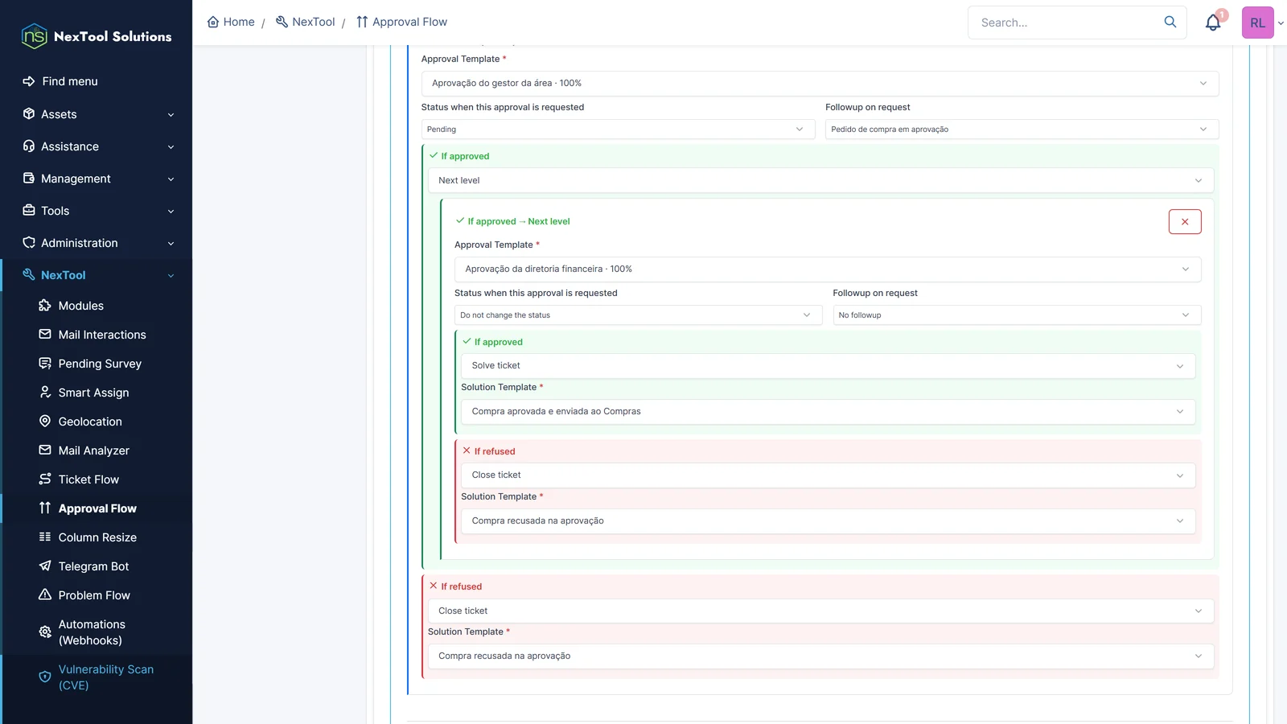Open the Pending status dropdown
This screenshot has height=724, width=1287.
click(618, 130)
